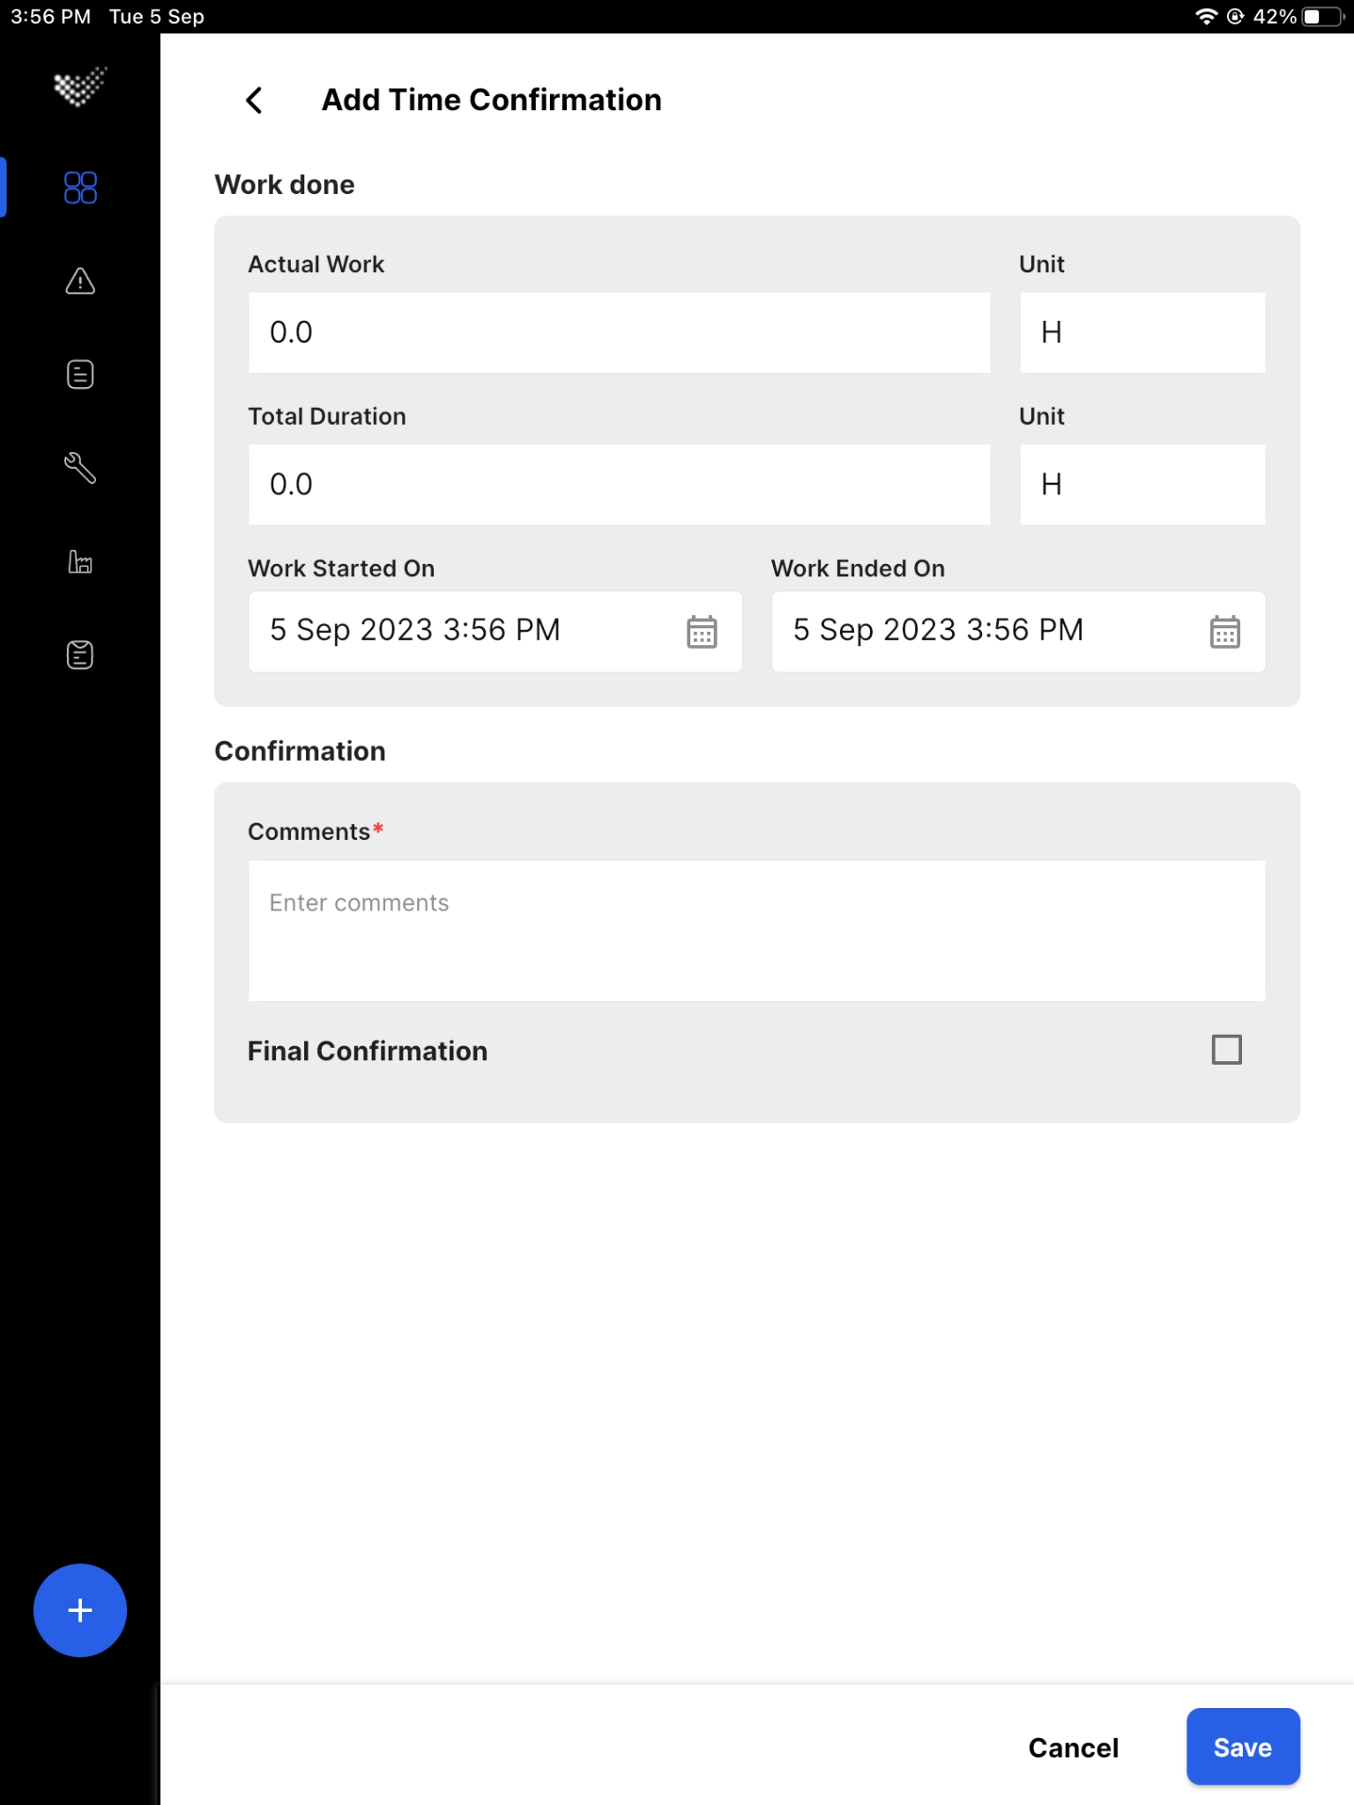Open the warning triangle notifications icon

(x=80, y=281)
